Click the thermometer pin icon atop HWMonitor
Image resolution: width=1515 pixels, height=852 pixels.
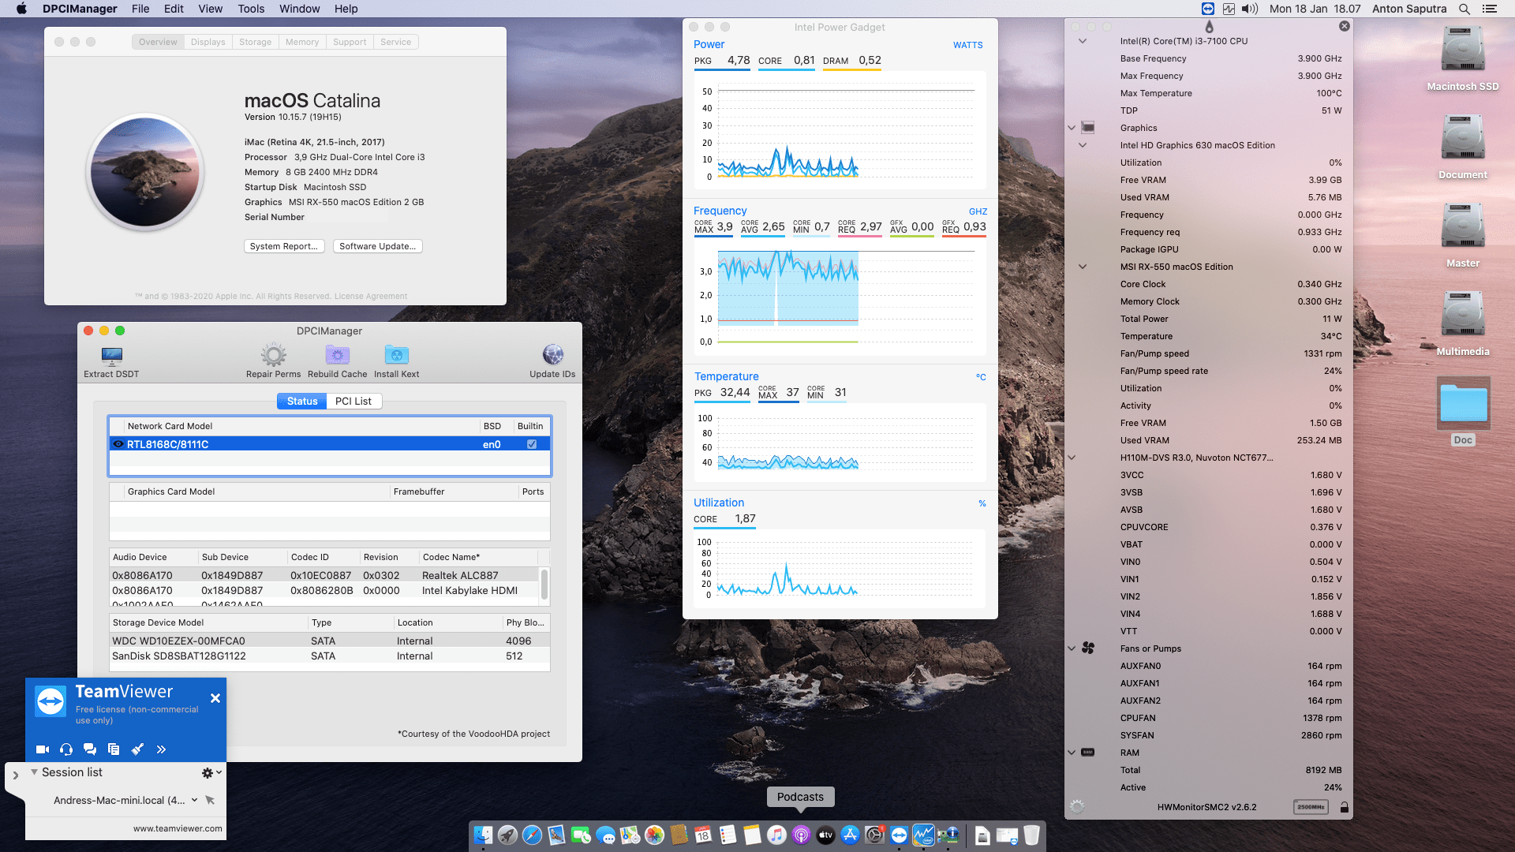click(1209, 27)
